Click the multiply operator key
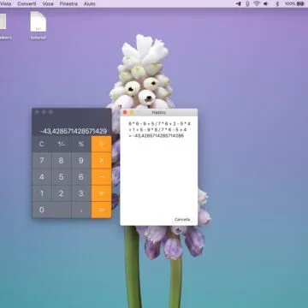 [x=101, y=160]
